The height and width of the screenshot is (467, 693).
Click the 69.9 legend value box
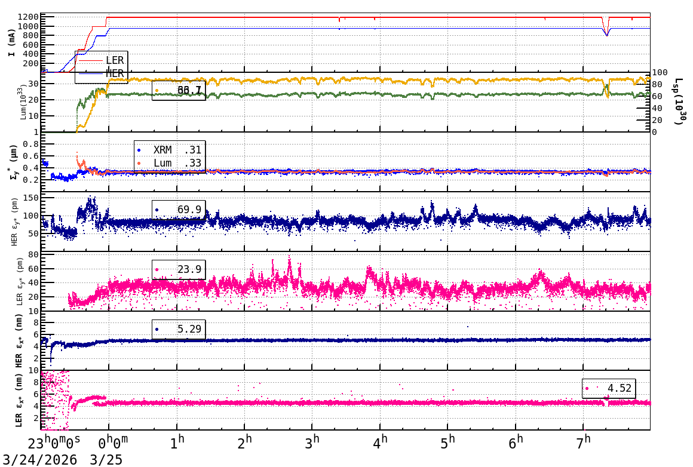pyautogui.click(x=179, y=210)
